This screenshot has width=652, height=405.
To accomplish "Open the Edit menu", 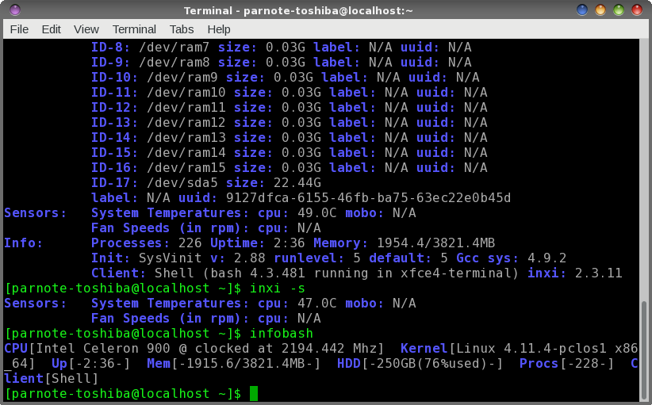I will pos(51,29).
